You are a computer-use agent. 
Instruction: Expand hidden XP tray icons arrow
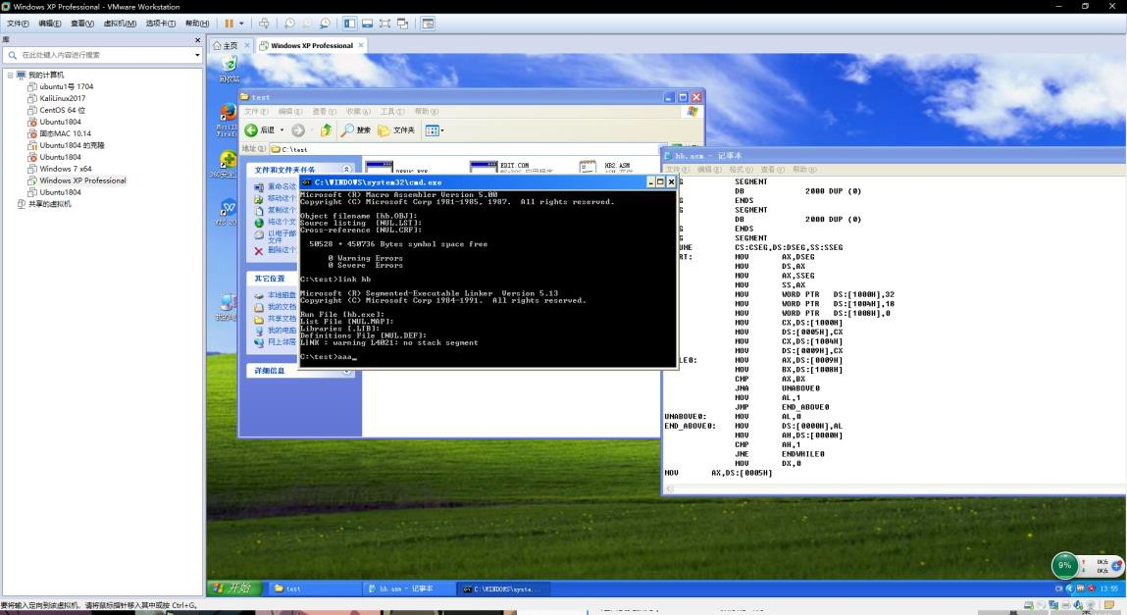click(x=1069, y=589)
